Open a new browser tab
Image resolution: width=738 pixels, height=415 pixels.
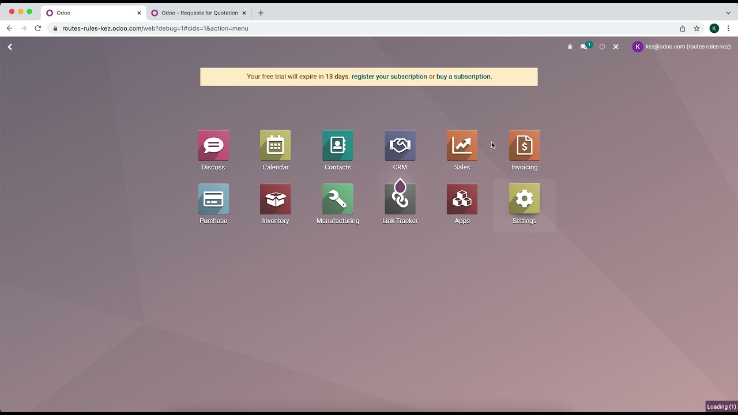tap(261, 13)
